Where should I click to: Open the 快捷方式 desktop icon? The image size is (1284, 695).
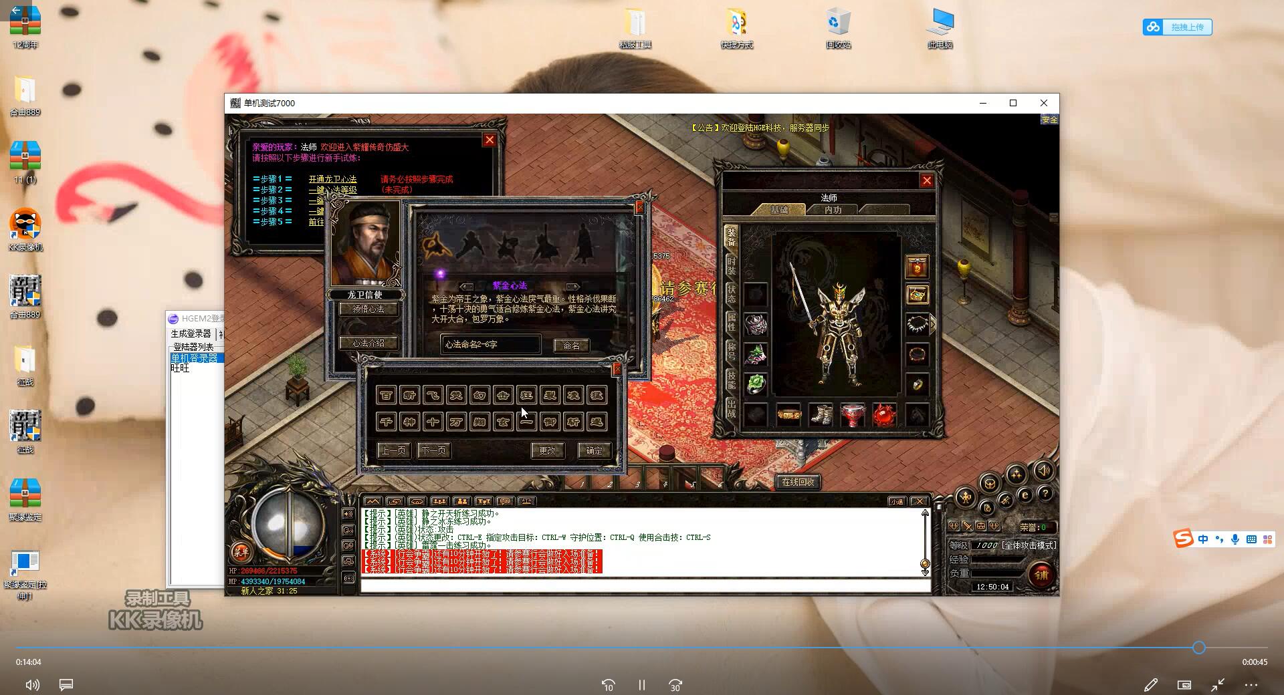(x=736, y=28)
